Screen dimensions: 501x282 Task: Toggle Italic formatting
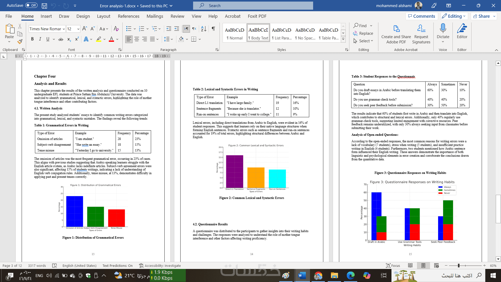point(40,39)
